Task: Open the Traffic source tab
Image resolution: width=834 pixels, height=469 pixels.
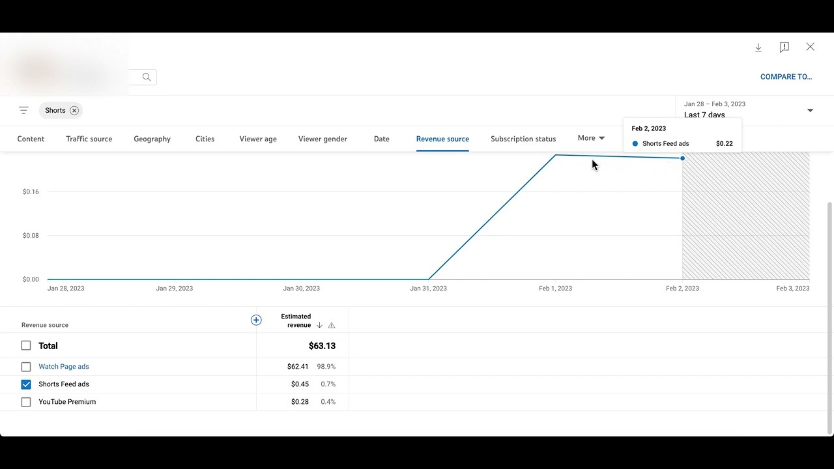Action: tap(89, 139)
